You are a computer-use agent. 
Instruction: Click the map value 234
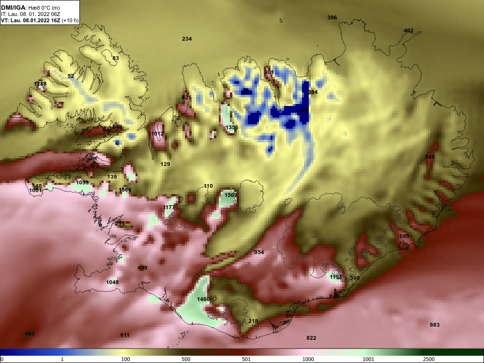tap(187, 39)
